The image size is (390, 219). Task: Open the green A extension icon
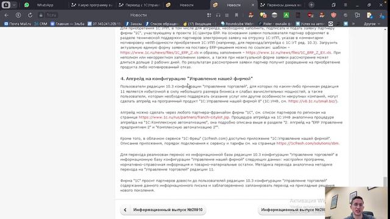[286, 15]
